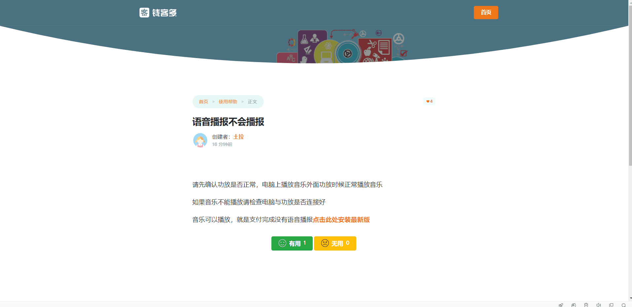
Task: Click the smiley face icon on 有用 button
Action: point(282,243)
